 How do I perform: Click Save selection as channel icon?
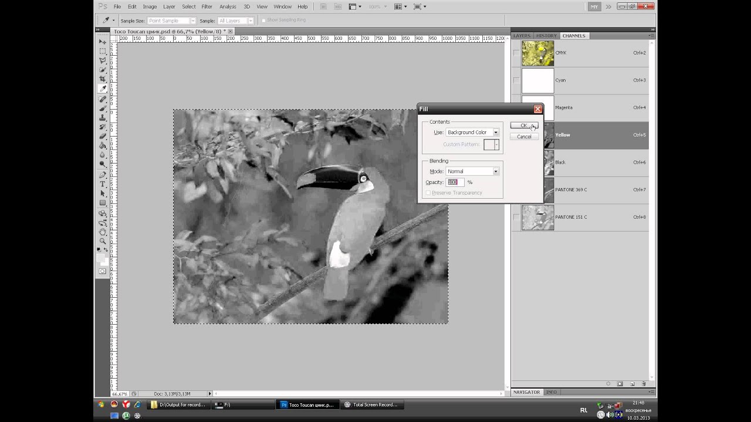pyautogui.click(x=620, y=384)
